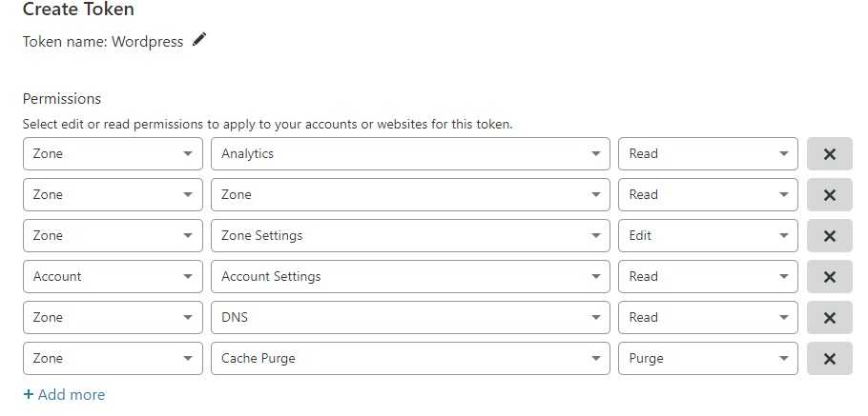
Task: Open the Account Settings dropdown
Action: (x=410, y=277)
